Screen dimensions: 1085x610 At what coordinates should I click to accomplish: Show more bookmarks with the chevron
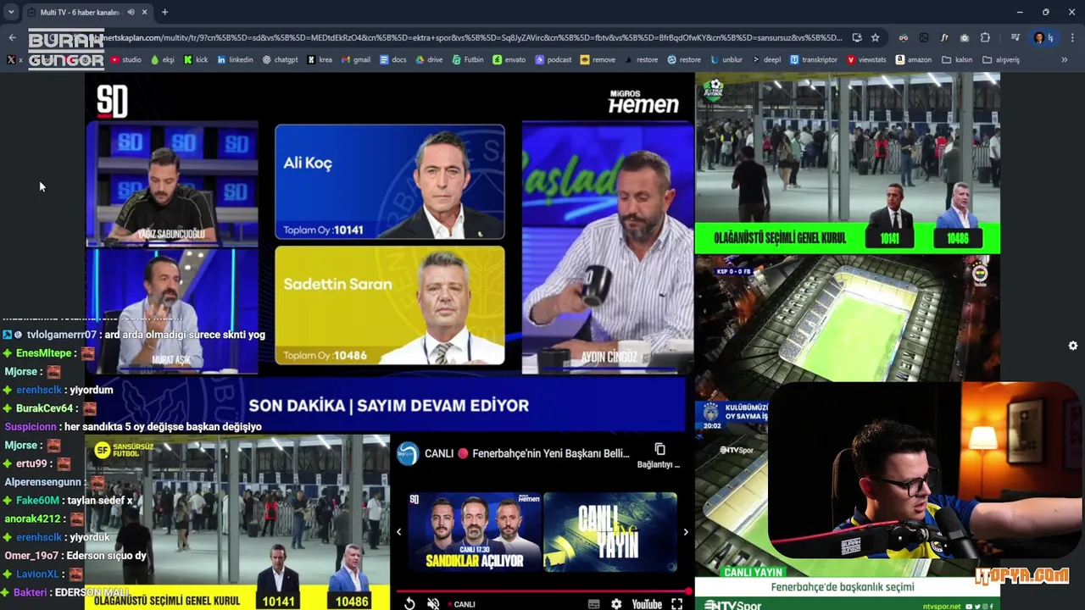point(1064,59)
